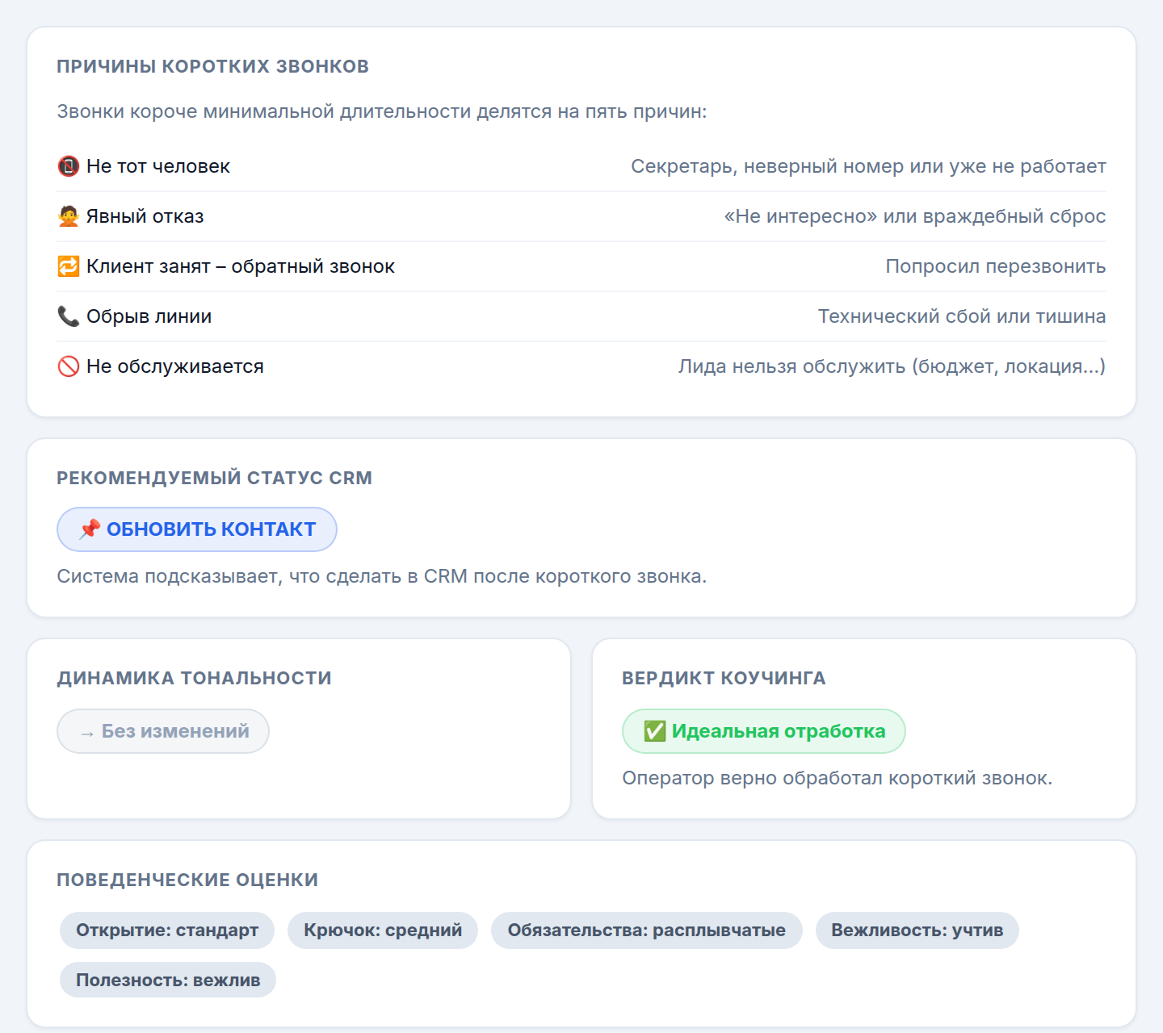Click the heading «ПОВЕДЕНЧЕСКИЕ ОЦЕНКИ»
The width and height of the screenshot is (1163, 1033).
187,880
